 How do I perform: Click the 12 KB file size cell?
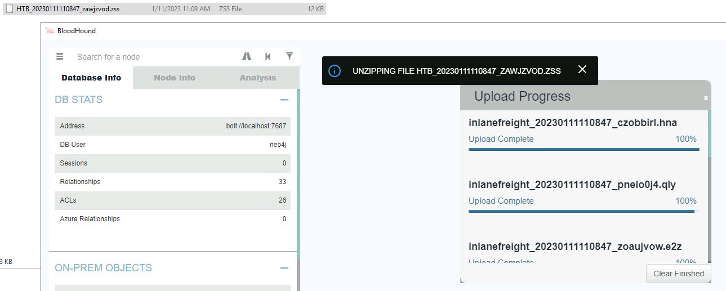click(315, 9)
